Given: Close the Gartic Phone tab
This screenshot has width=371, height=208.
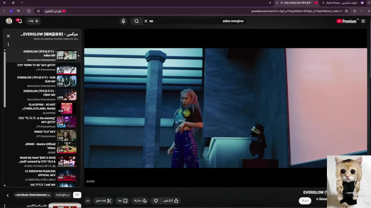Looking at the screenshot, I should click(323, 3).
